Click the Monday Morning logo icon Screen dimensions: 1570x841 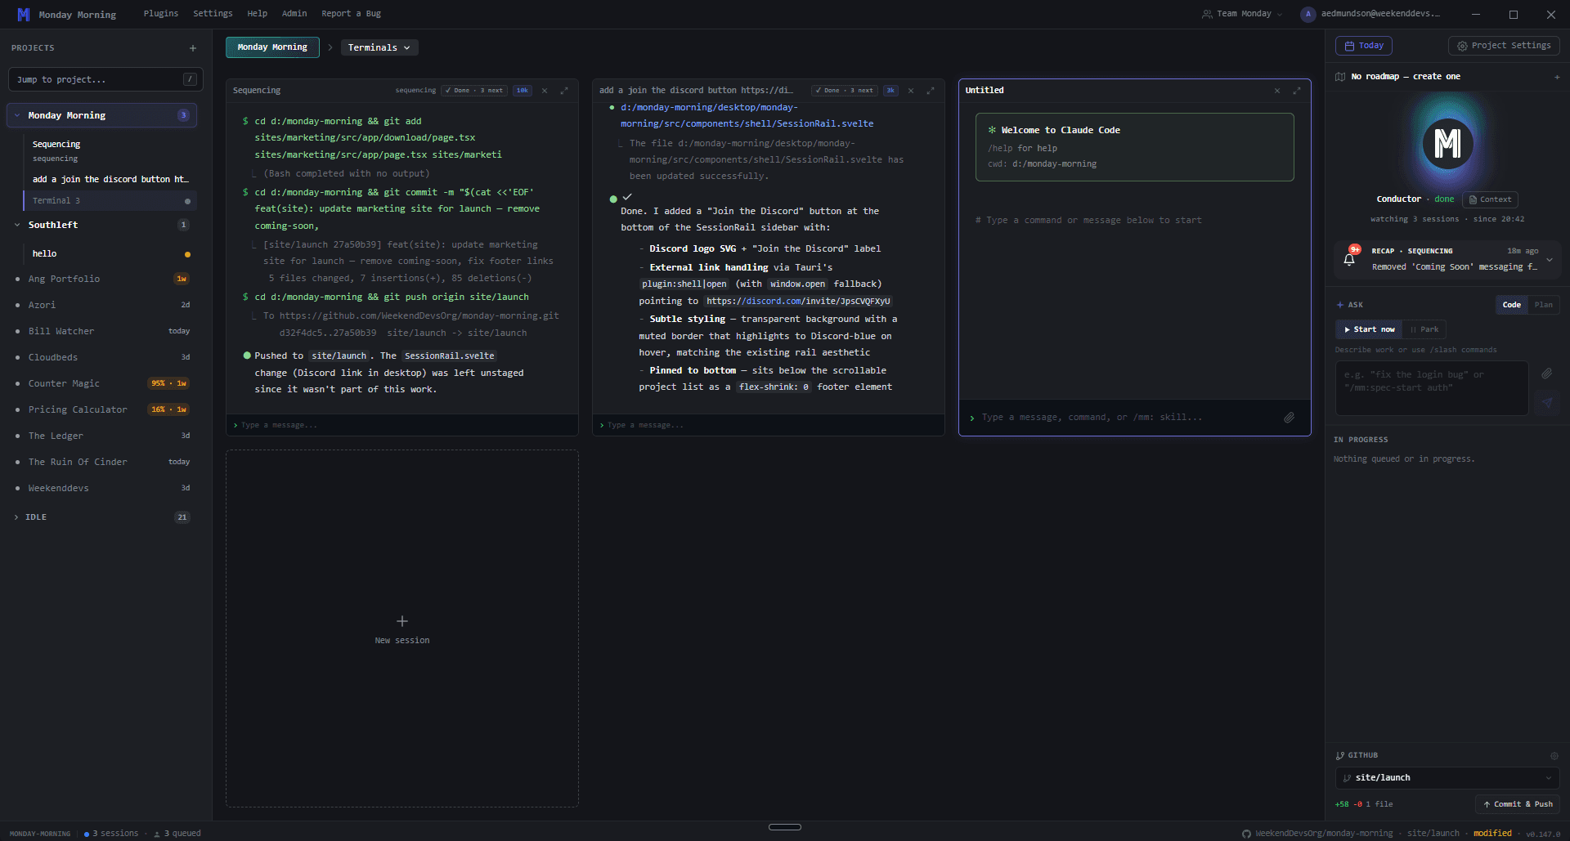tap(24, 15)
